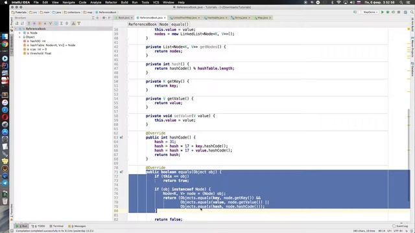This screenshot has width=415, height=233.
Task: Click the inspection status indicator atop the editor scrollbar
Action: (409, 28)
